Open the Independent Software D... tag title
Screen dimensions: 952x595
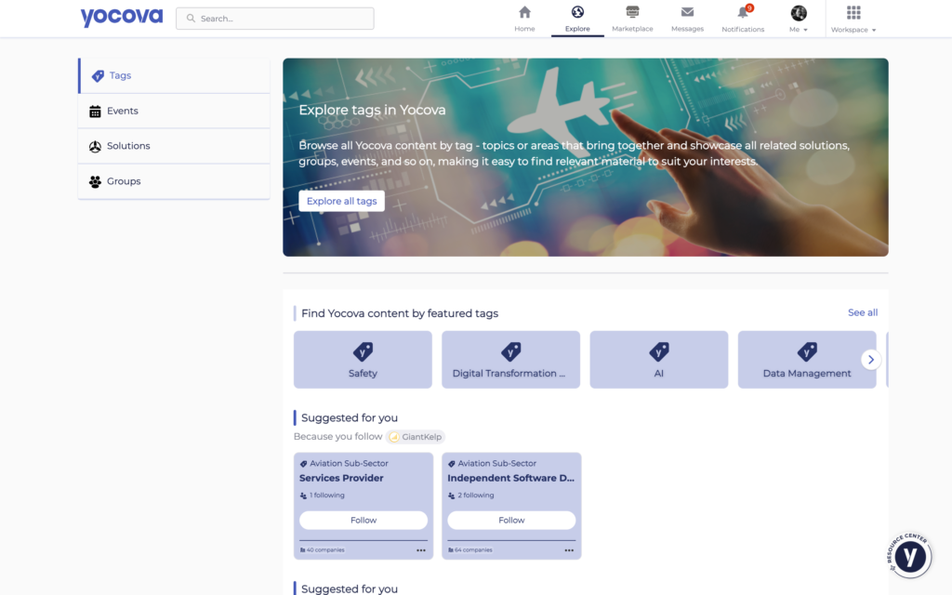[510, 479]
